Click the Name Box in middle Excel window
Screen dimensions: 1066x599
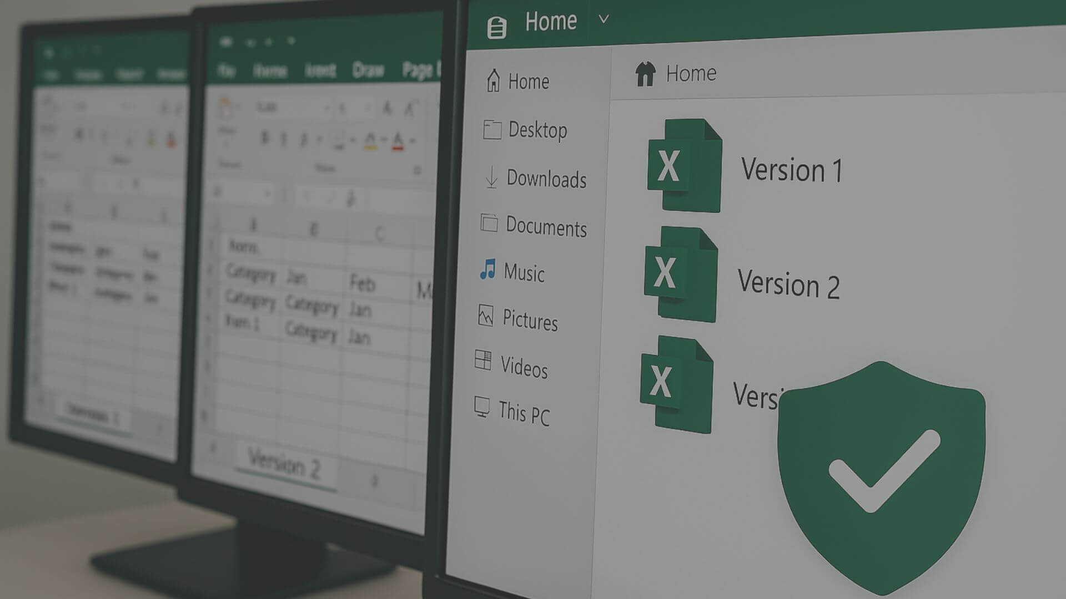pyautogui.click(x=242, y=192)
